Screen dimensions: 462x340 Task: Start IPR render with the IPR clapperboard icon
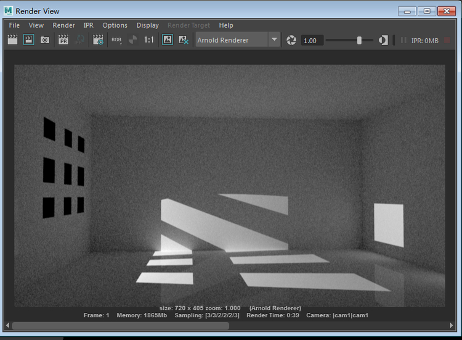tap(63, 40)
